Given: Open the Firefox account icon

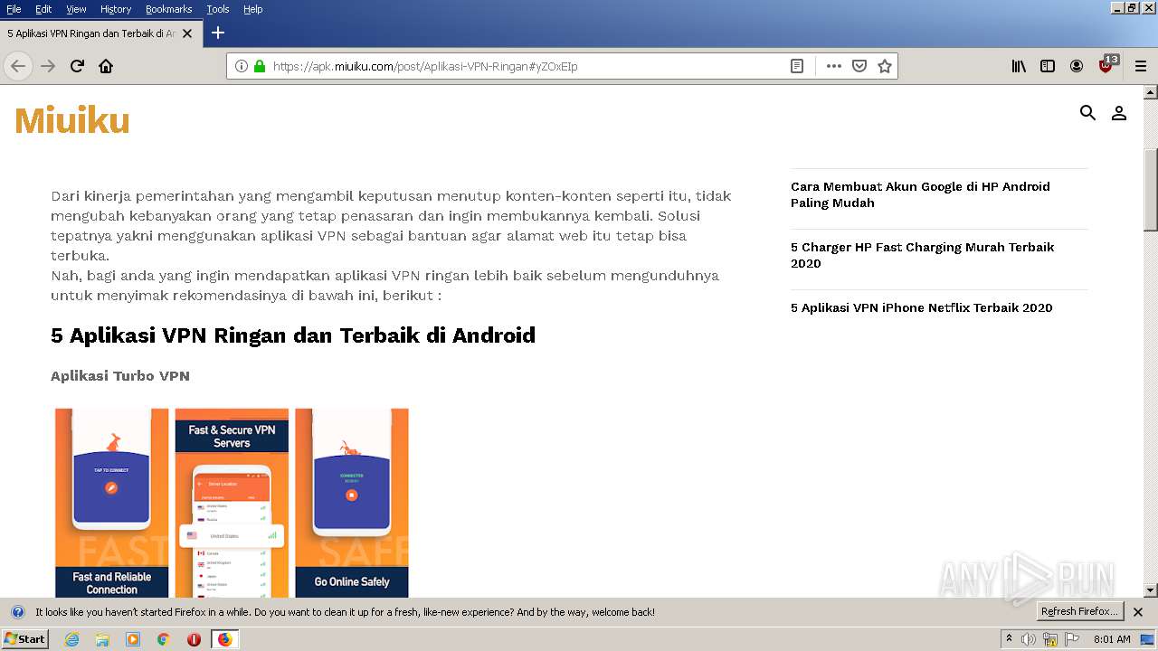Looking at the screenshot, I should click(1077, 66).
